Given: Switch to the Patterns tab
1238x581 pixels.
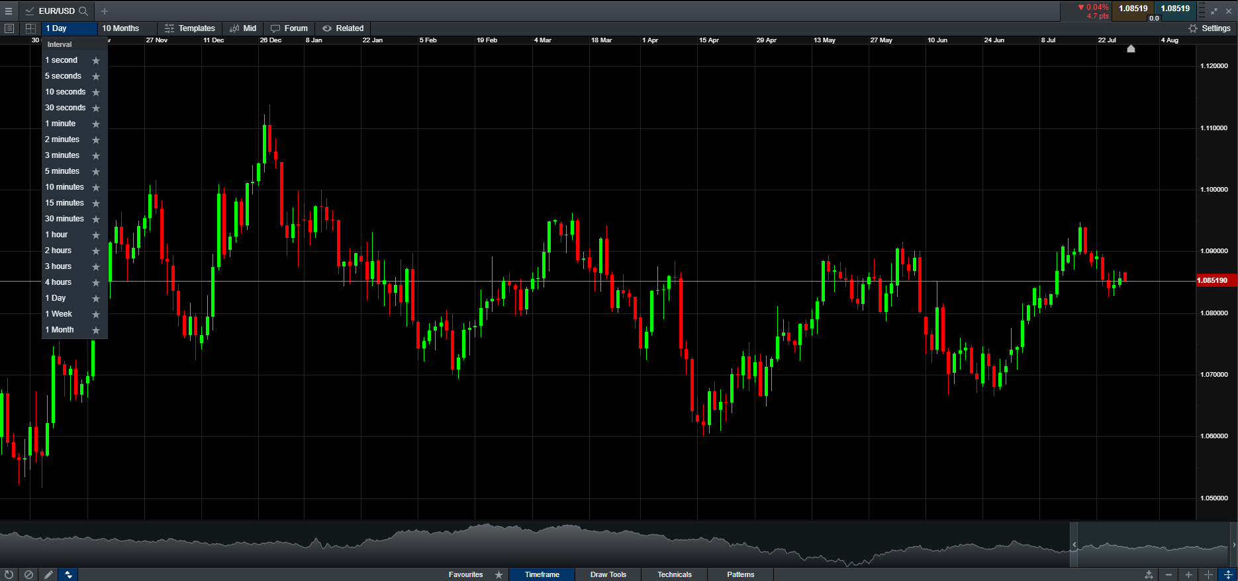Looking at the screenshot, I should pos(741,574).
